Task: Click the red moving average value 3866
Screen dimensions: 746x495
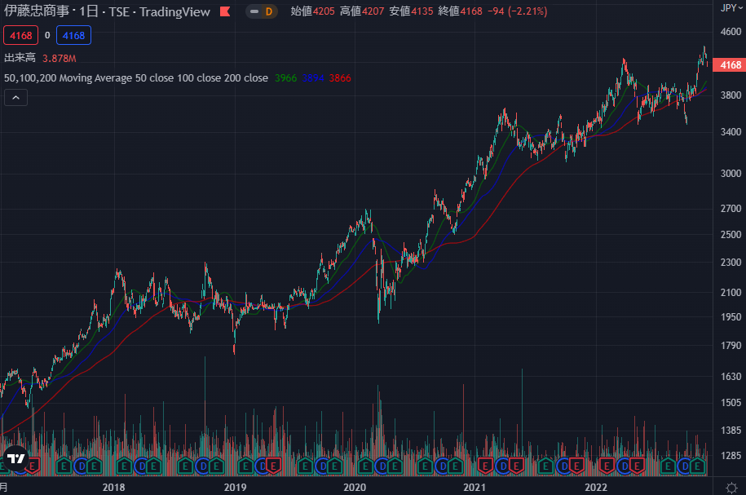Action: 340,78
